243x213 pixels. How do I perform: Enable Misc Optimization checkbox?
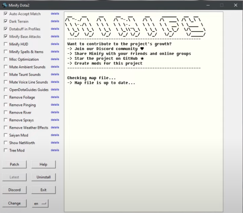tap(6, 59)
